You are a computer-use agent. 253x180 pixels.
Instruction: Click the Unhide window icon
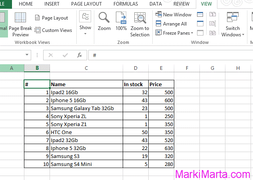(200, 33)
